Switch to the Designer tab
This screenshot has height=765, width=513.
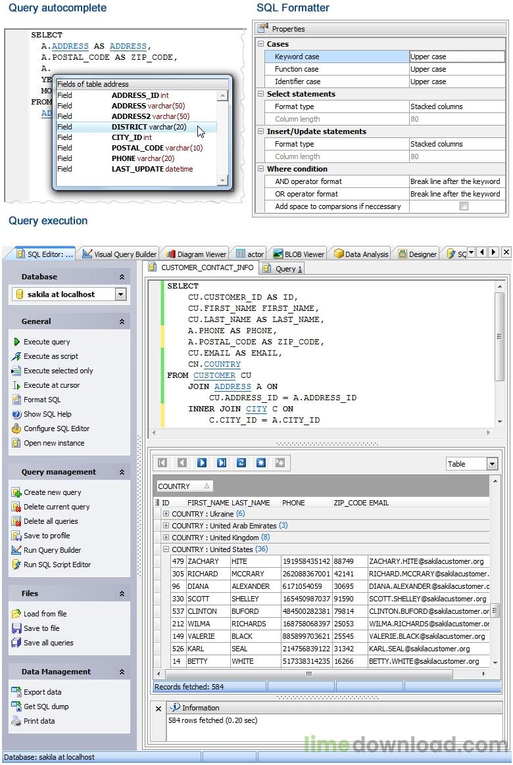(x=418, y=254)
